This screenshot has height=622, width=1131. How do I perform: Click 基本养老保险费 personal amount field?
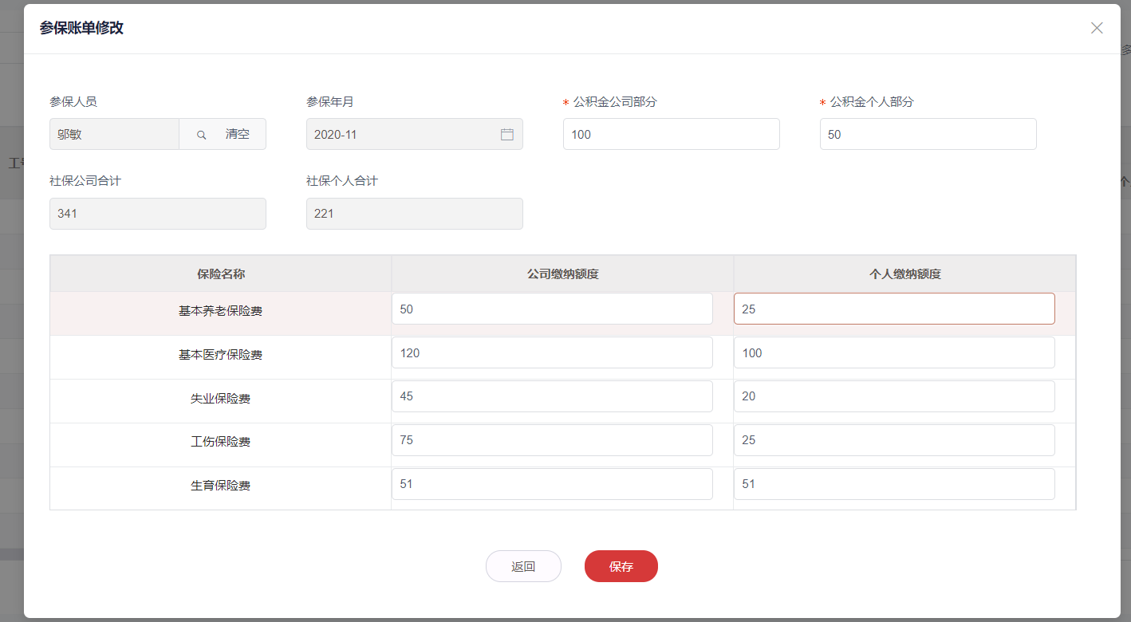pos(893,309)
